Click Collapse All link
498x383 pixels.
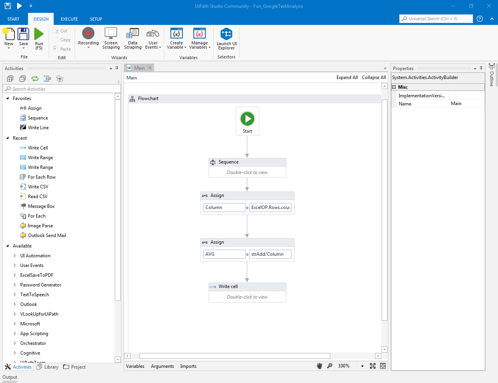374,77
